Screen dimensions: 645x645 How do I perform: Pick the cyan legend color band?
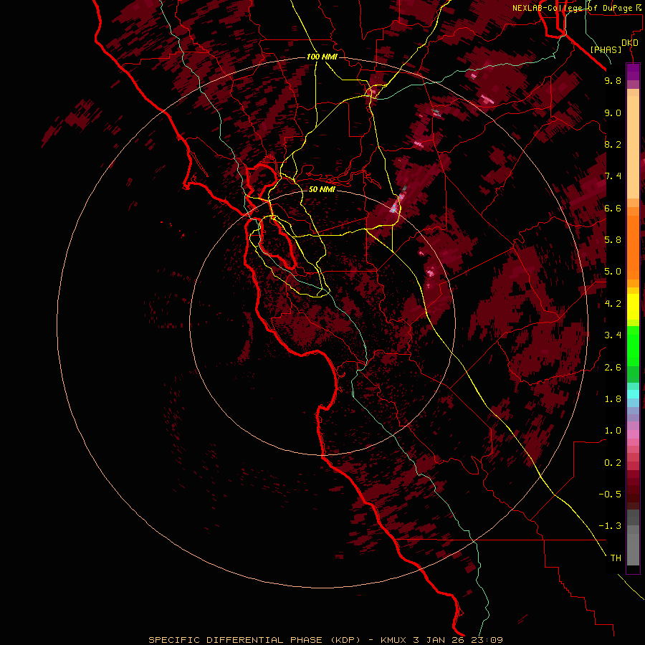pyautogui.click(x=633, y=394)
